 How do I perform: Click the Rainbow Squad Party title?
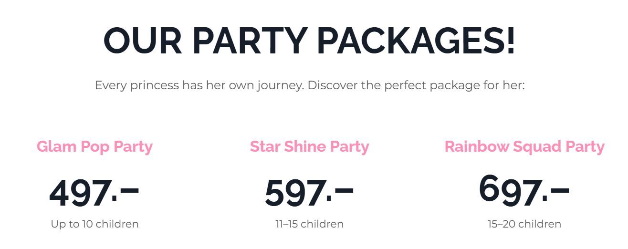[524, 146]
